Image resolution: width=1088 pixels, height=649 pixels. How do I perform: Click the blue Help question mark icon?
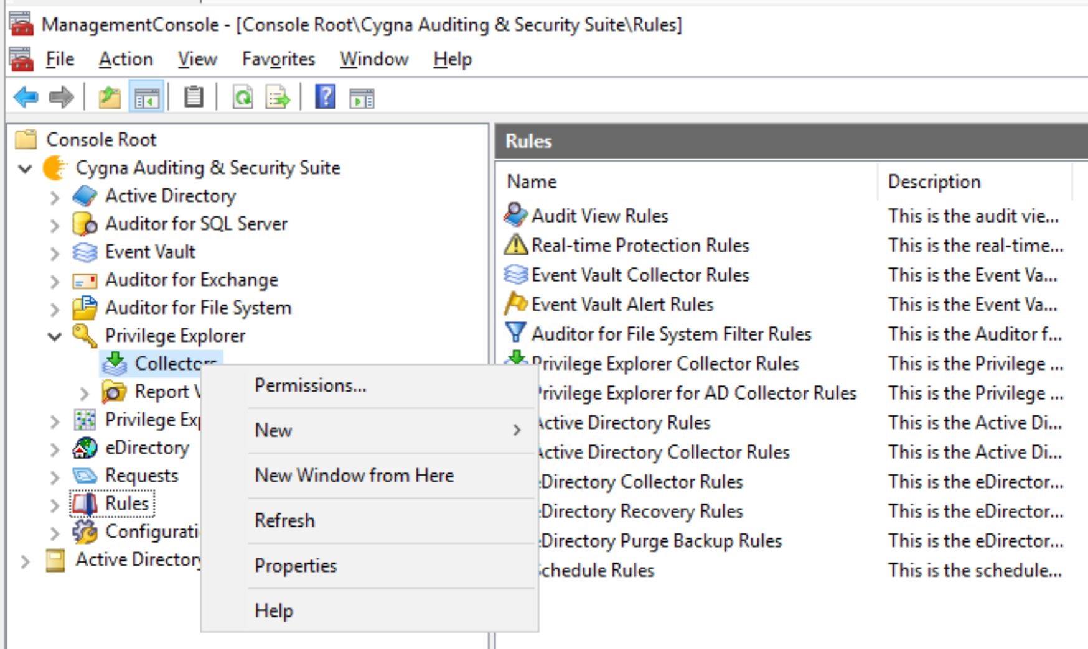pos(325,97)
